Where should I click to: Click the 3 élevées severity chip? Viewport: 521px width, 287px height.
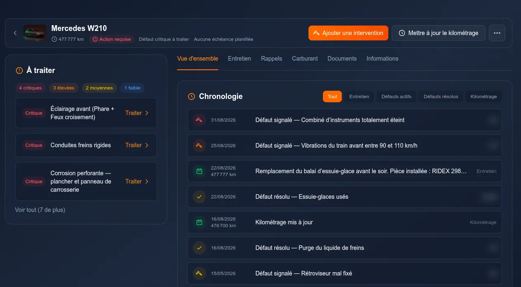pyautogui.click(x=63, y=88)
